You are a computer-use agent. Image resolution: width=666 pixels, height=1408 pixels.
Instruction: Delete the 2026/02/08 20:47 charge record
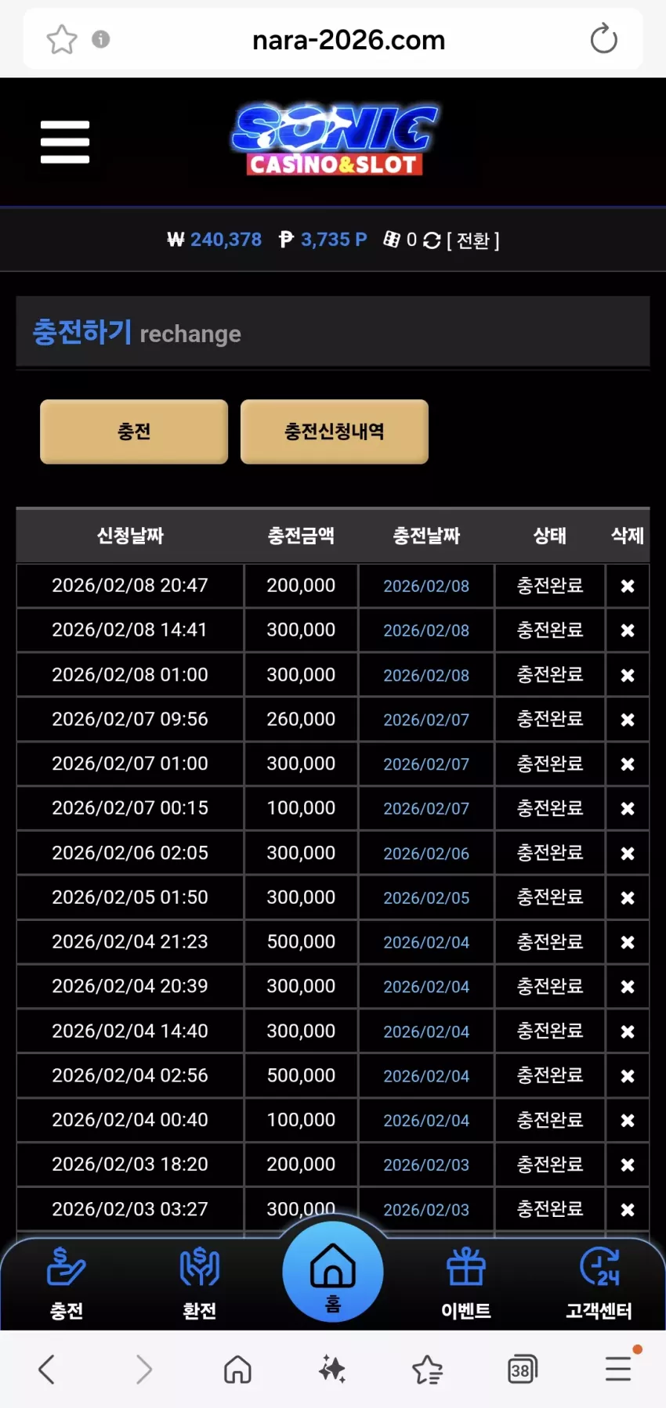[x=628, y=586]
